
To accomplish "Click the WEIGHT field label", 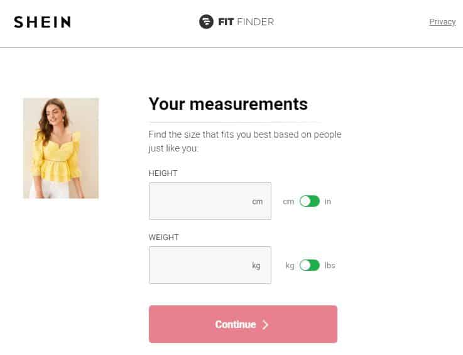I will coord(163,237).
